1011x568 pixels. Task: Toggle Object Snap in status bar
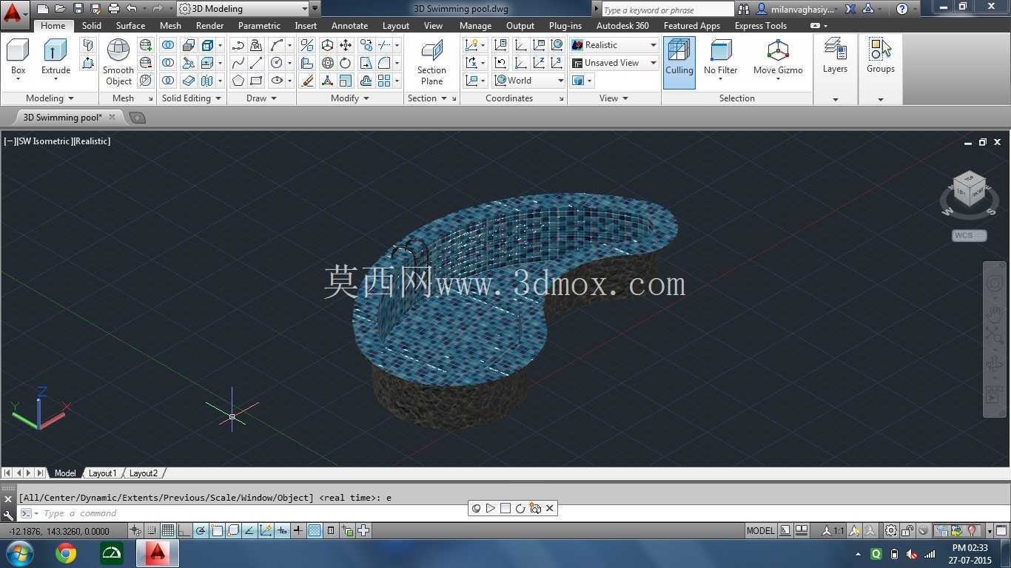pyautogui.click(x=217, y=530)
